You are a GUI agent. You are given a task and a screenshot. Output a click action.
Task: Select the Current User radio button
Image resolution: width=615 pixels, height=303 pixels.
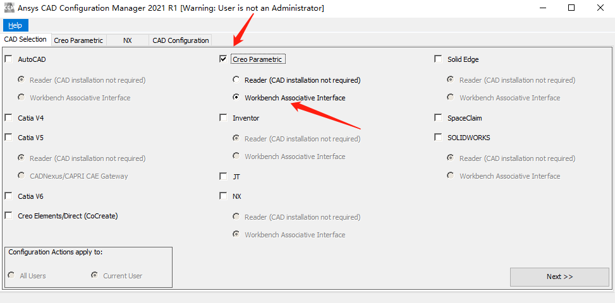point(95,275)
